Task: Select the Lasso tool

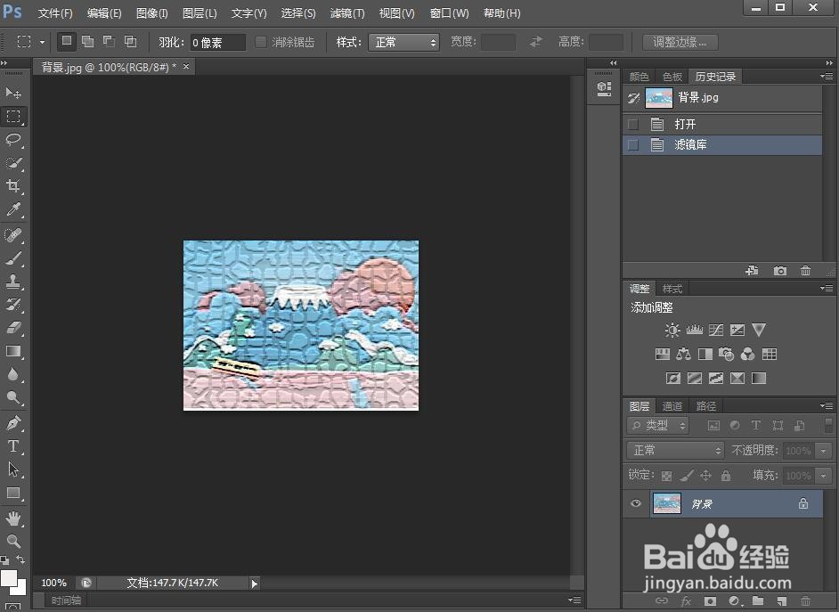Action: 13,140
